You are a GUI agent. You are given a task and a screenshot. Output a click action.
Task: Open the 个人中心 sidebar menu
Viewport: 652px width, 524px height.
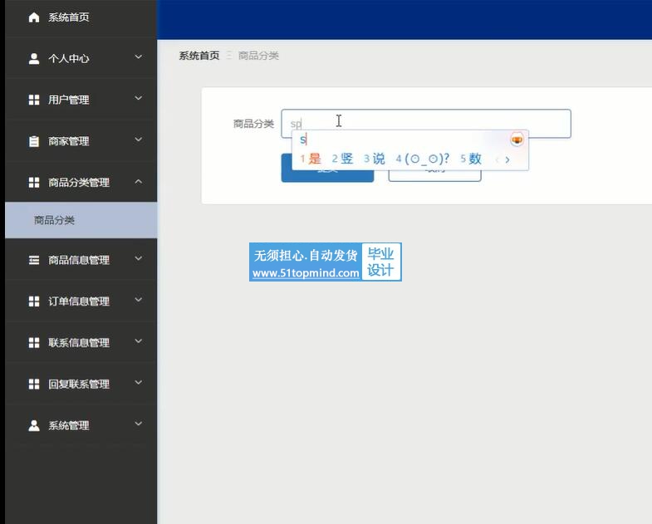click(81, 59)
